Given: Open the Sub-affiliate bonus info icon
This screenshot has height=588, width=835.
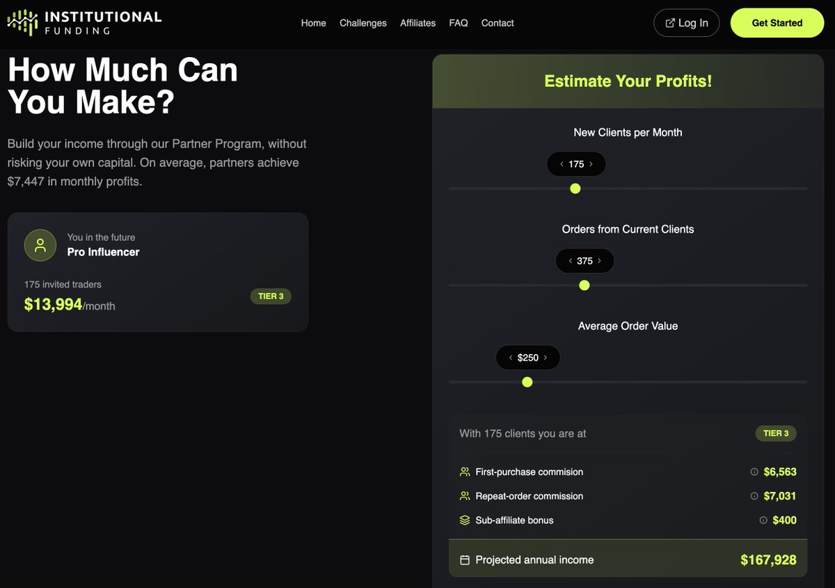Looking at the screenshot, I should [x=763, y=520].
